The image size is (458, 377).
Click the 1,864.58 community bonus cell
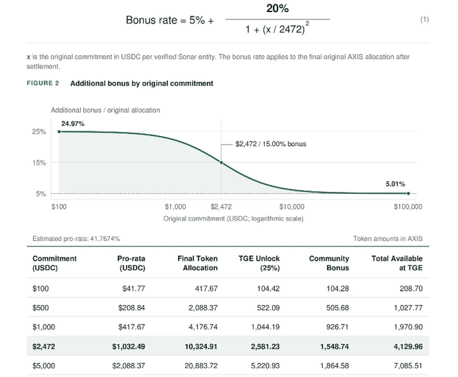(335, 366)
